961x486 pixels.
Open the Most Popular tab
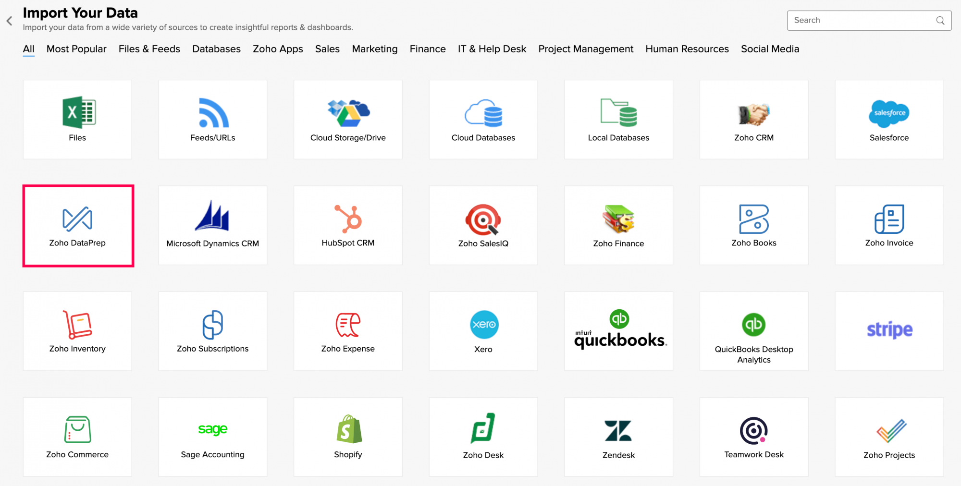coord(76,49)
